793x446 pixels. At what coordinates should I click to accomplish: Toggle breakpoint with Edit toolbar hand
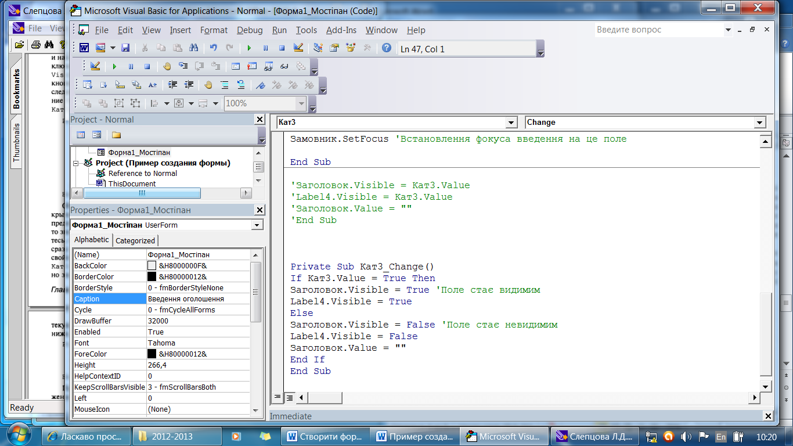(208, 85)
